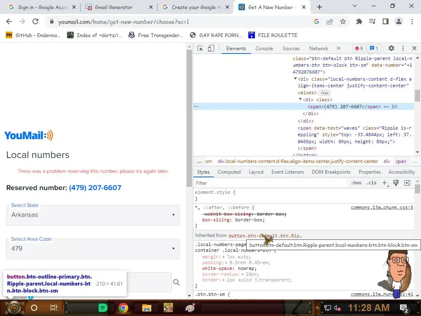Add a new style rule plus icon
421x316 pixels.
click(x=385, y=183)
